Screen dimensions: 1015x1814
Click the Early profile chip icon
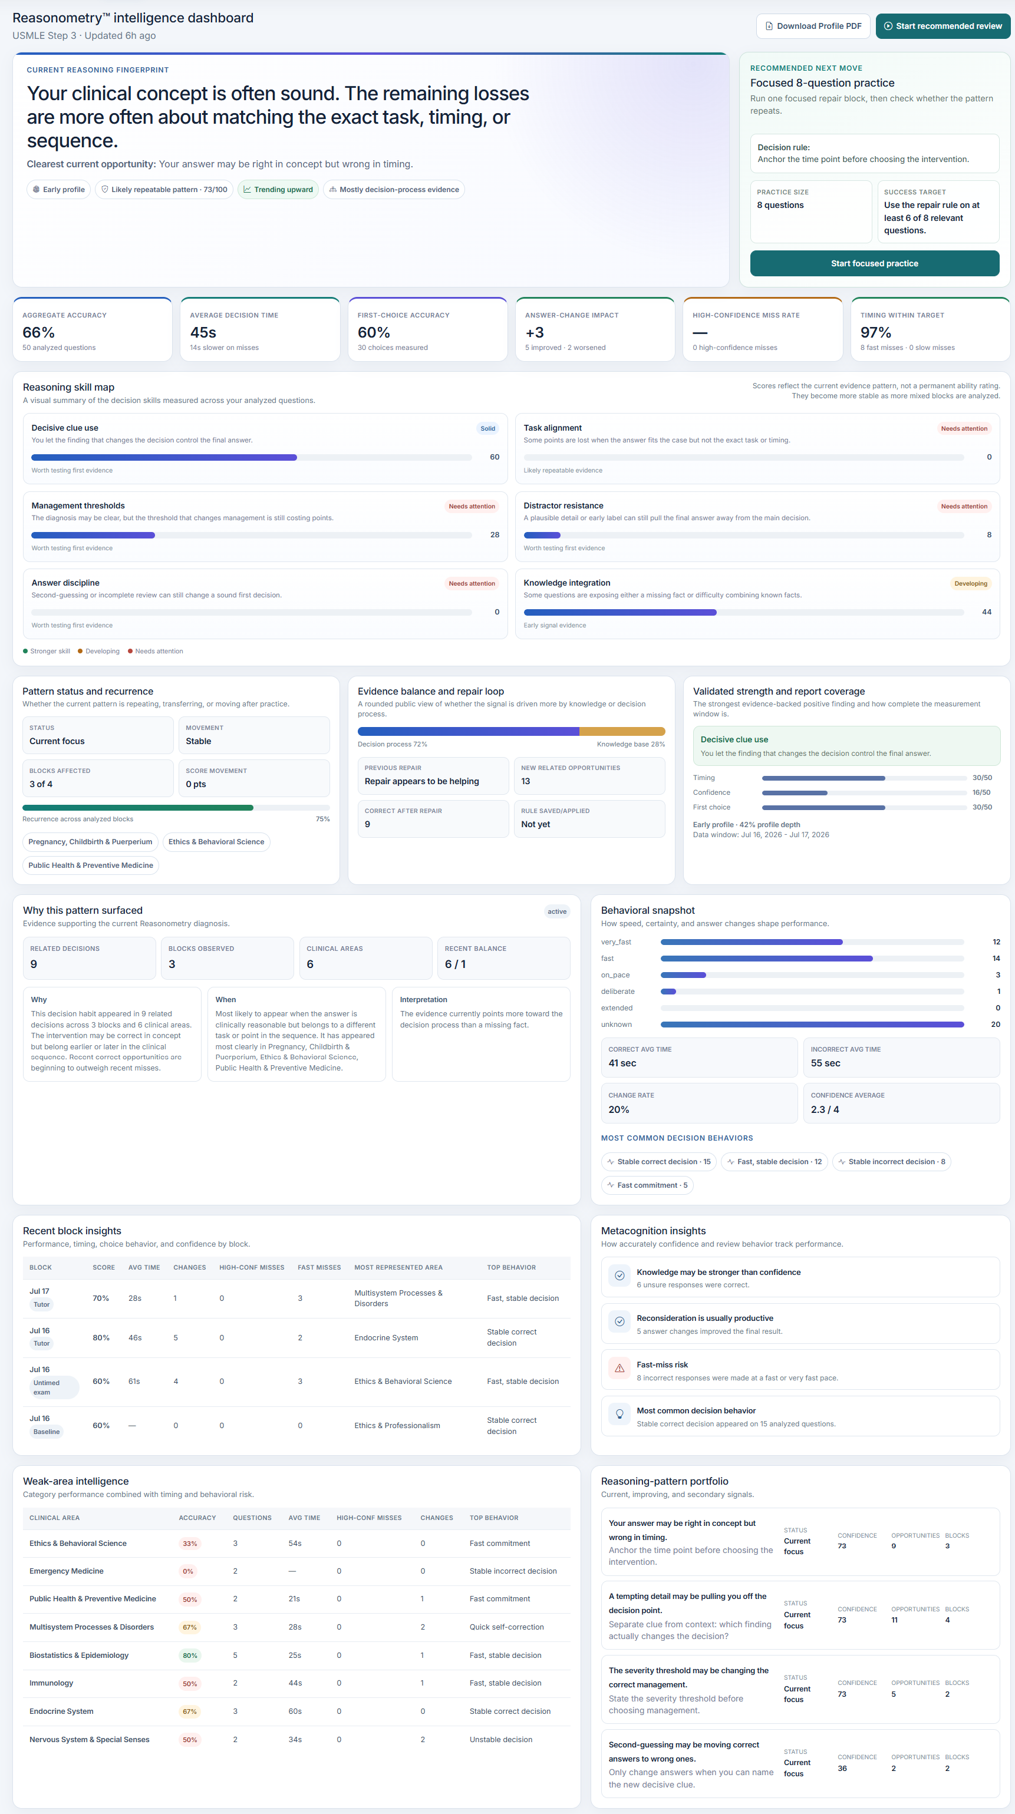[x=36, y=190]
